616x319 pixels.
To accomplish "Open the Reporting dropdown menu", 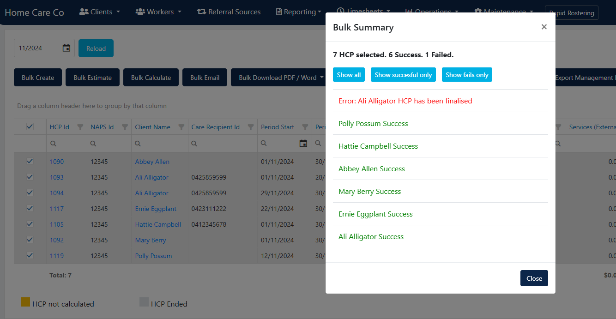I will point(299,12).
